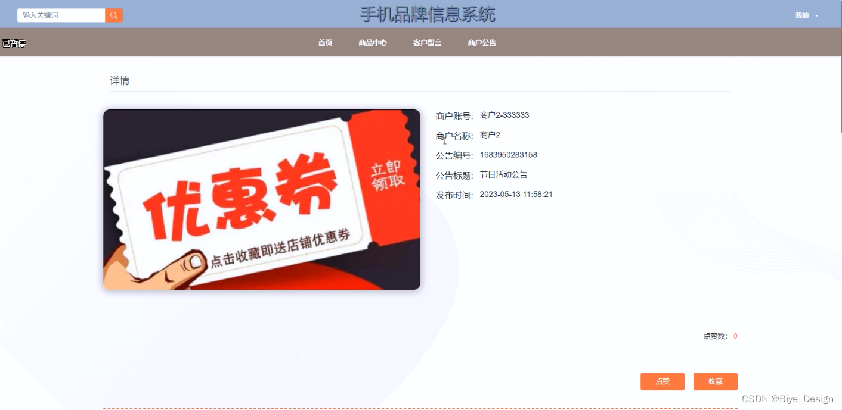Click the 手机品牌信息系统 site title
This screenshot has height=410, width=842.
(428, 14)
